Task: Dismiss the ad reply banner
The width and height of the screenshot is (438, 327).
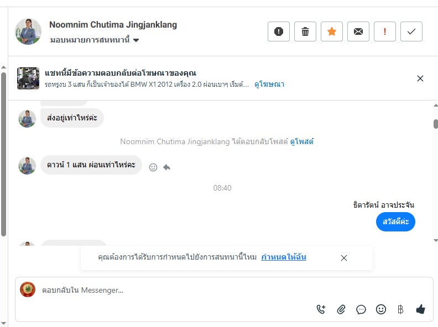Action: tap(420, 78)
